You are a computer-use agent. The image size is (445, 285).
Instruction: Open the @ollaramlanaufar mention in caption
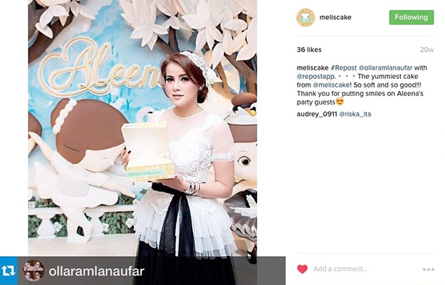coord(385,68)
